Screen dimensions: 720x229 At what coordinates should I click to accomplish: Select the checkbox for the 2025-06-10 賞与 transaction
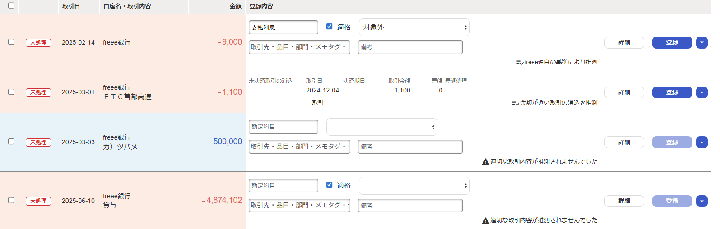[x=11, y=200]
